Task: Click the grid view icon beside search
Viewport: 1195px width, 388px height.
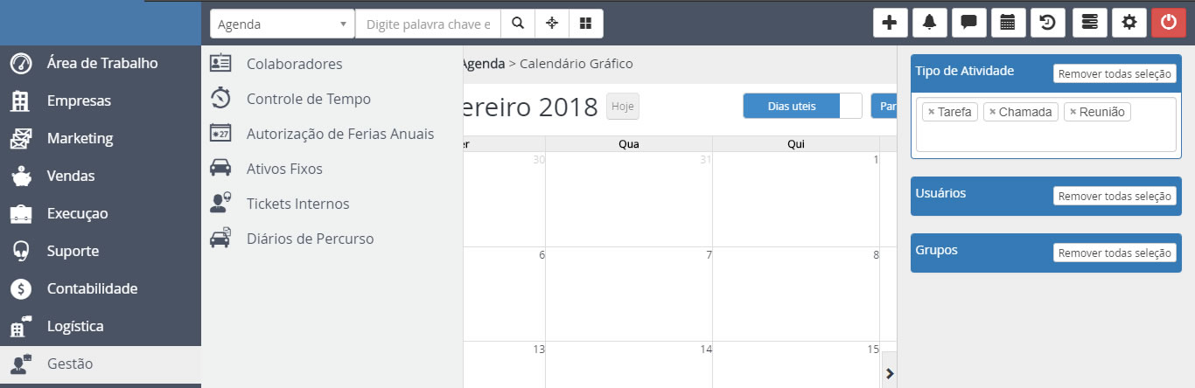Action: point(586,24)
